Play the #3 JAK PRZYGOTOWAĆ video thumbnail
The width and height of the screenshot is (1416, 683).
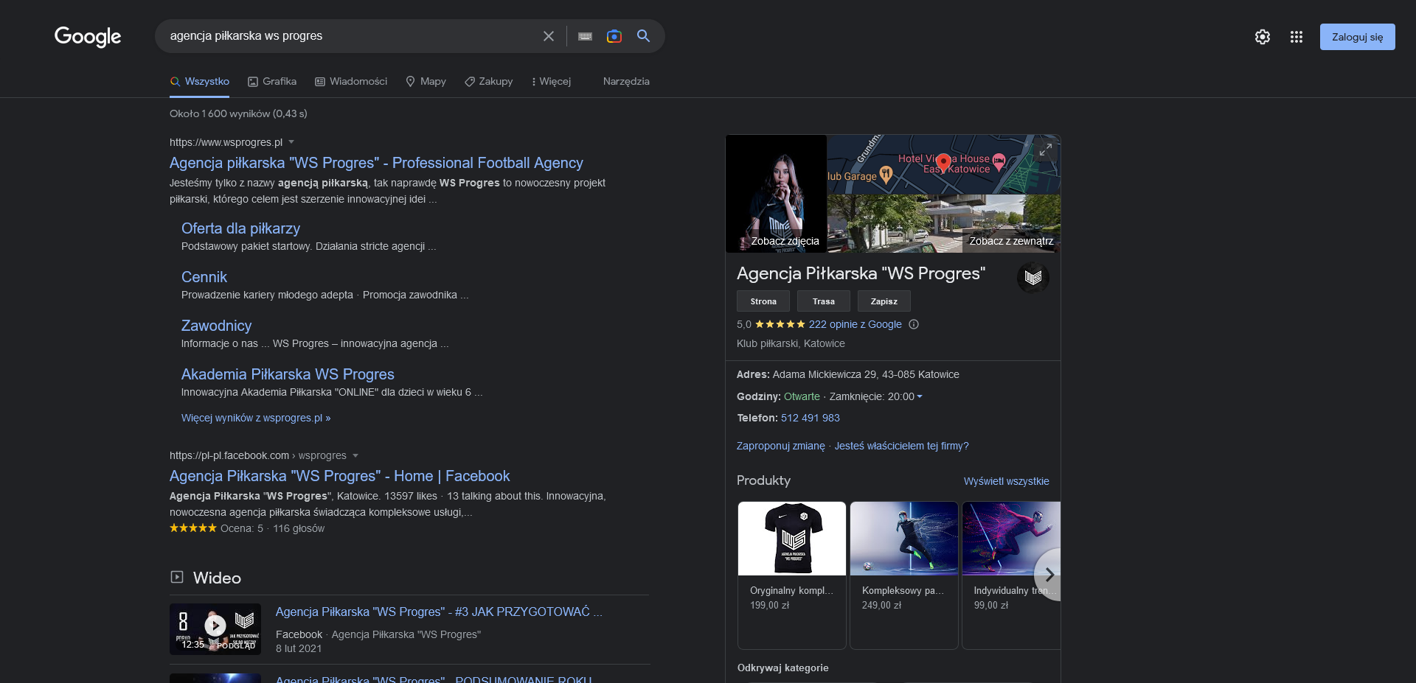pyautogui.click(x=215, y=629)
